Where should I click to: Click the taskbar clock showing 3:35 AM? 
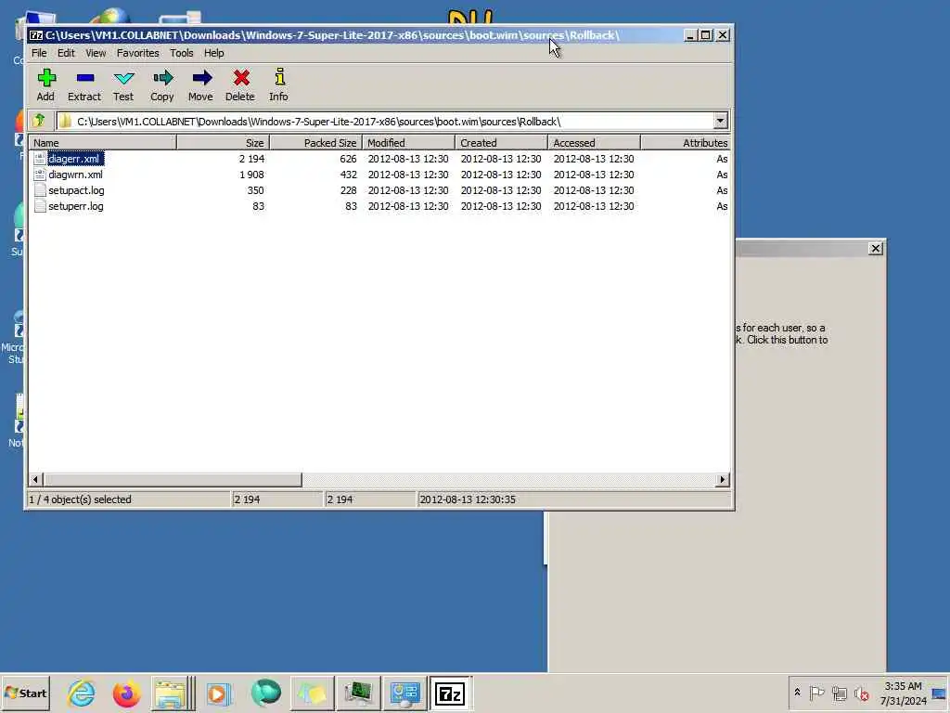coord(903,686)
